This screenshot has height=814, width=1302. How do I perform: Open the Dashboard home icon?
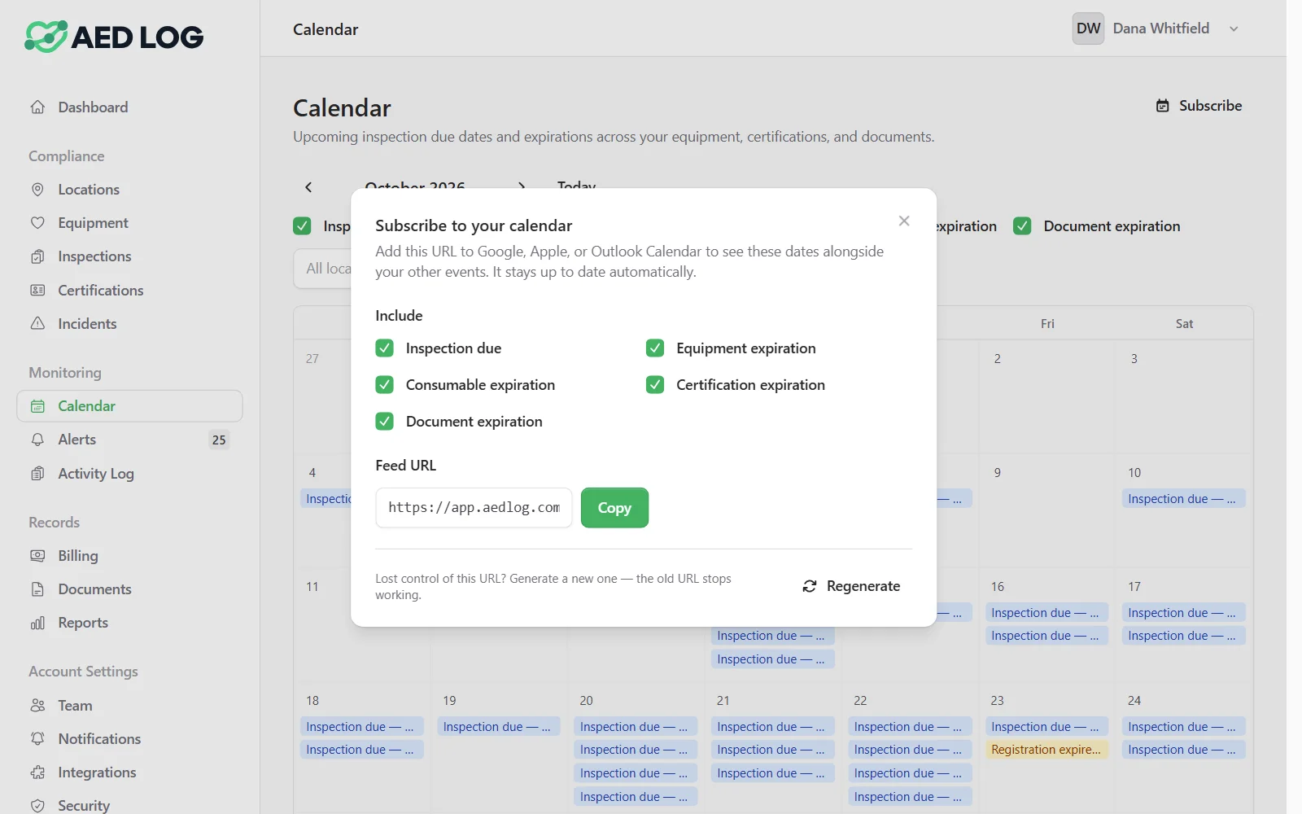click(x=37, y=107)
